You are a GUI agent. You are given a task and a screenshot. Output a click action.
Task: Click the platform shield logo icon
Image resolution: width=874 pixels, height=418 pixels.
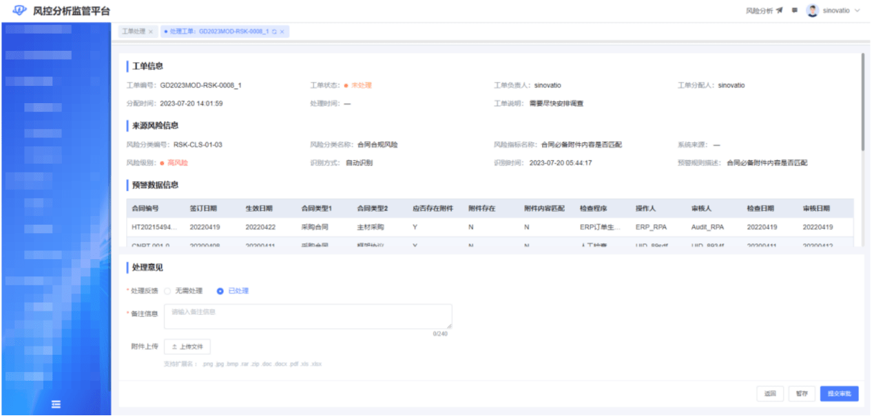[x=19, y=11]
